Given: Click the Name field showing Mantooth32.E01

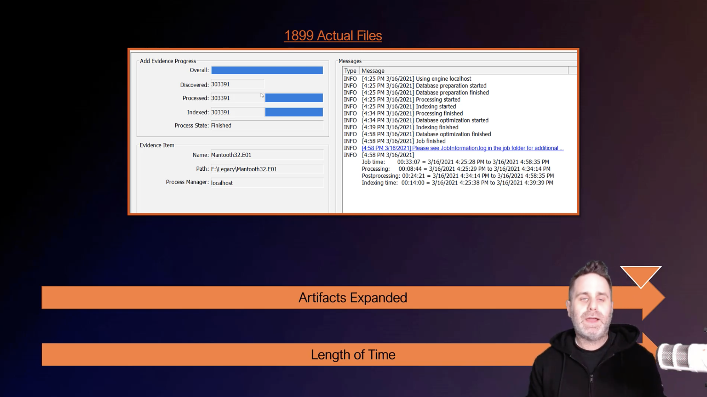Looking at the screenshot, I should coord(267,155).
